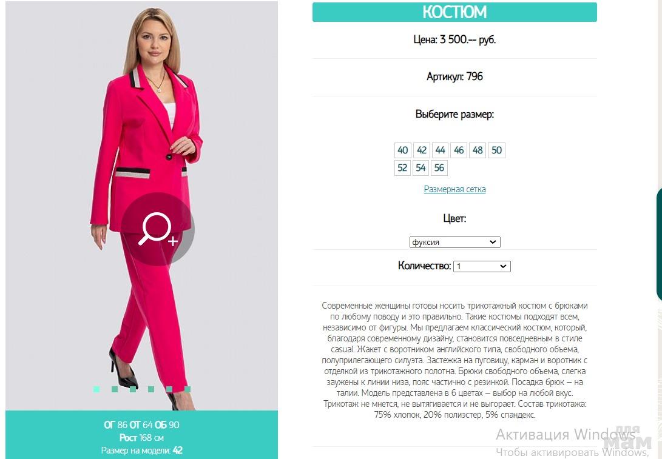Viewport: 662px width, 459px height.
Task: Select the third image carousel dot
Action: pyautogui.click(x=132, y=389)
